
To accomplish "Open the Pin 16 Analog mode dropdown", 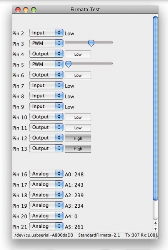I will pos(46,174).
